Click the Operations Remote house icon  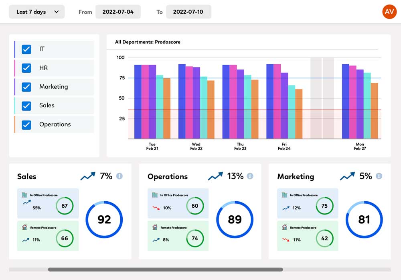155,227
